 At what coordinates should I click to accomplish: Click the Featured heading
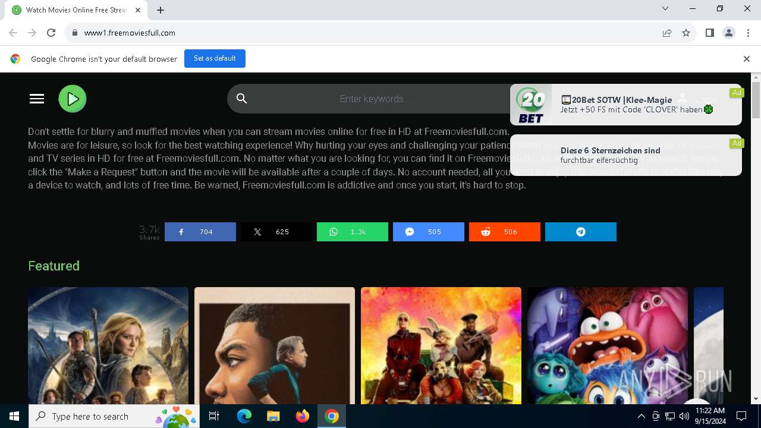pyautogui.click(x=54, y=266)
